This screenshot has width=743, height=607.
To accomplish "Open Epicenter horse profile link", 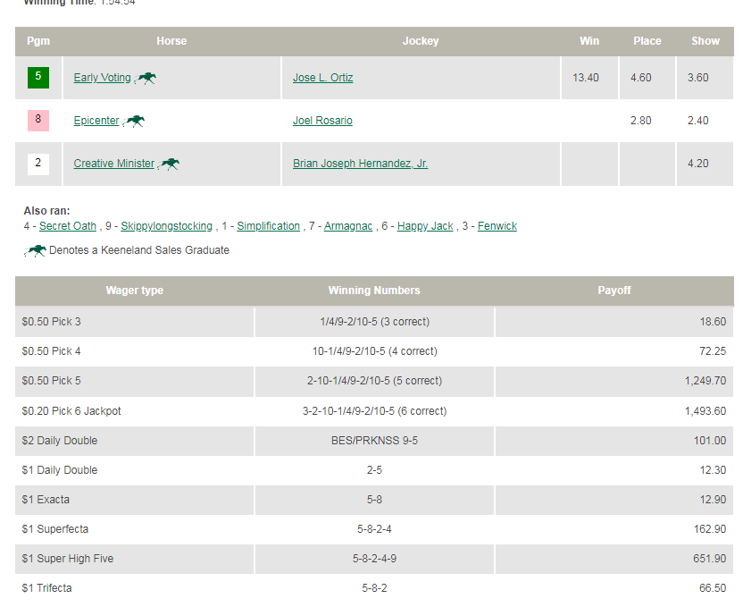I will pos(96,121).
